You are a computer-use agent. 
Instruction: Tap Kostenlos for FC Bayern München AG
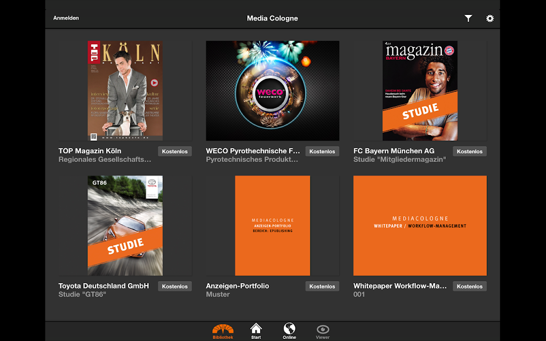click(470, 151)
